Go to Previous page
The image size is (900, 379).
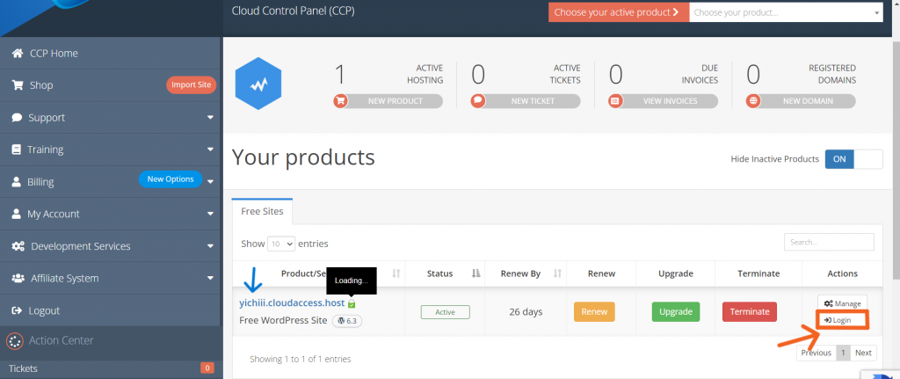point(817,353)
